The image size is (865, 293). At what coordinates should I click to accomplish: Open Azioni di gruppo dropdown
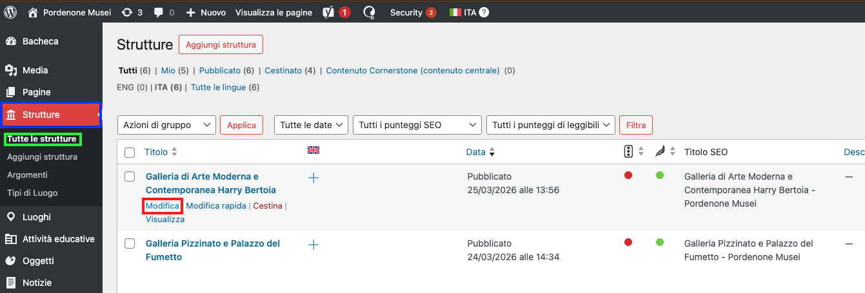tap(166, 125)
